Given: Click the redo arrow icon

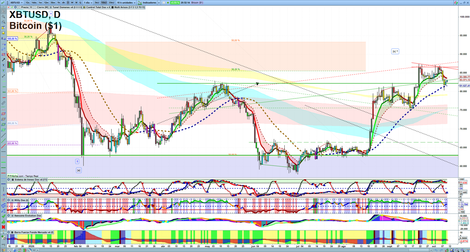Looking at the screenshot, I should click(441, 250).
